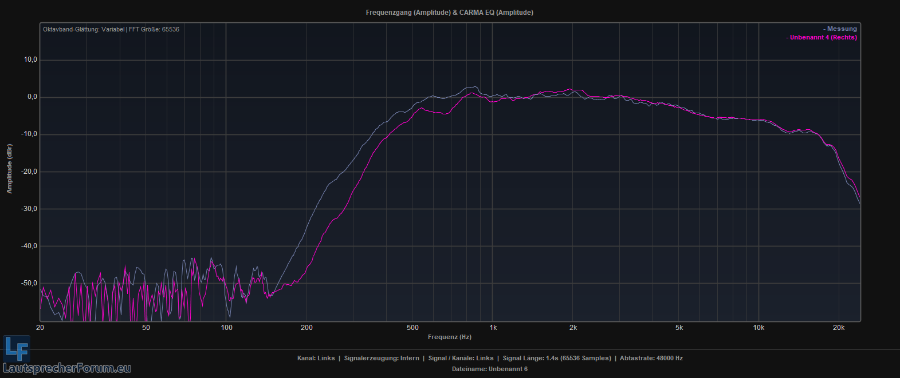Viewport: 900px width, 378px height.
Task: Click the Amplitude (dBr) axis label
Action: point(9,169)
